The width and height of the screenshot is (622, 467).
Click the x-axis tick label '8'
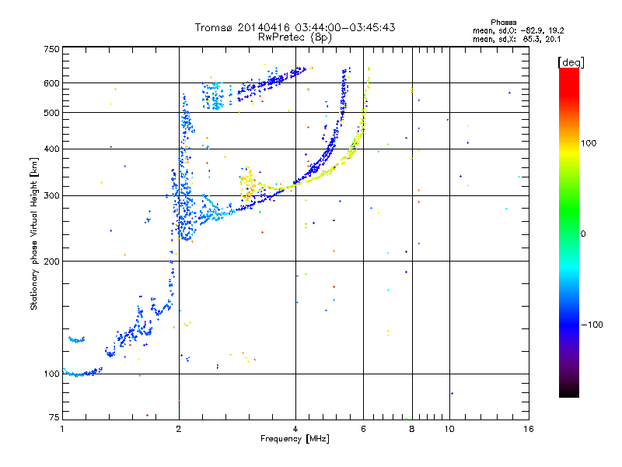[412, 429]
